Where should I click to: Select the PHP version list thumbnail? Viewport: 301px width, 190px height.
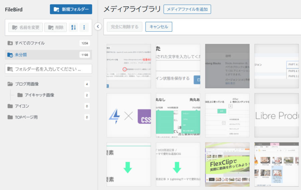(x=277, y=66)
